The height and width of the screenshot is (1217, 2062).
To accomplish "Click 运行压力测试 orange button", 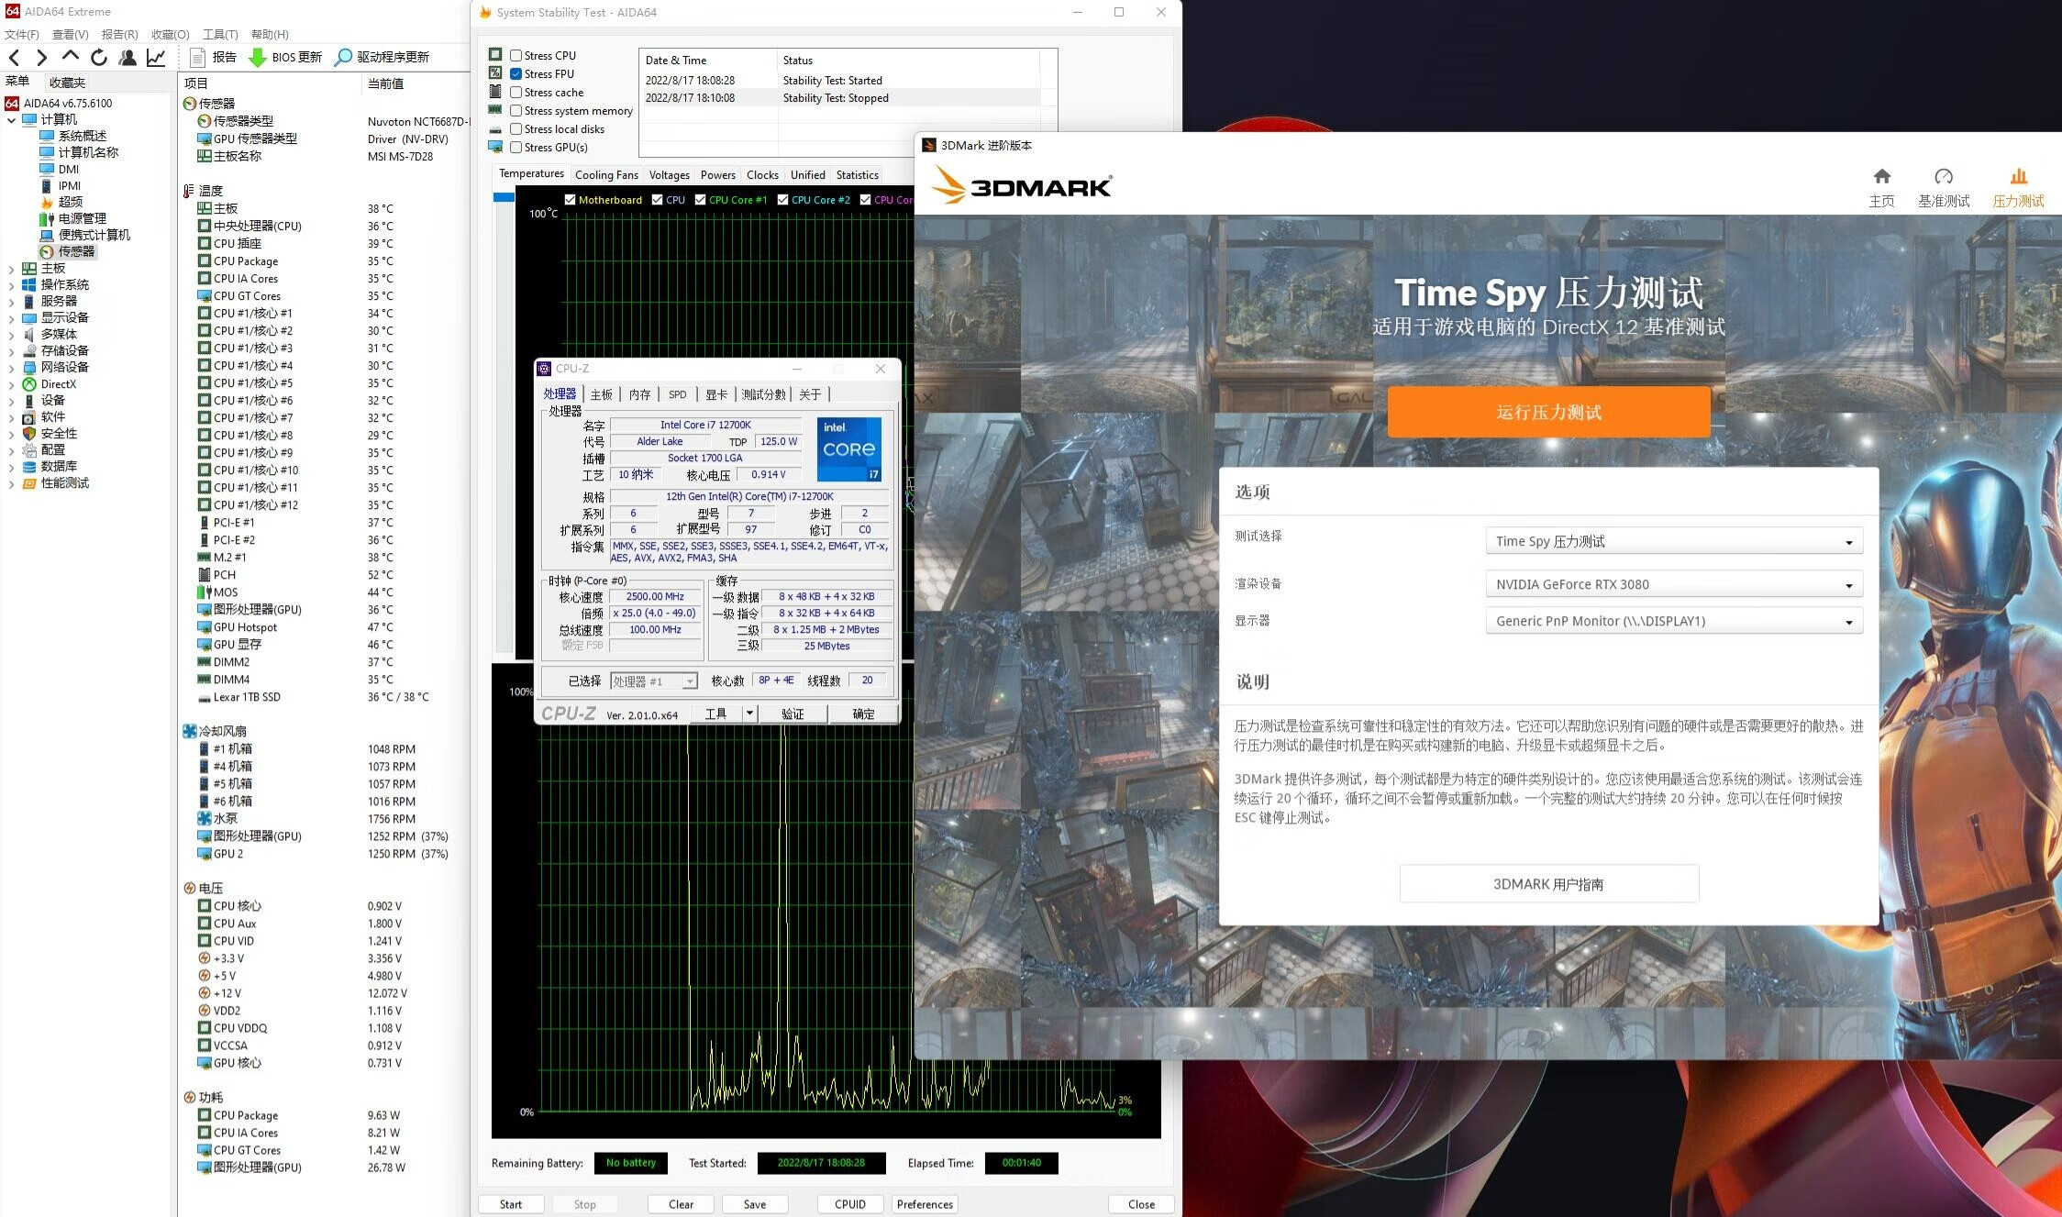I will click(1548, 412).
